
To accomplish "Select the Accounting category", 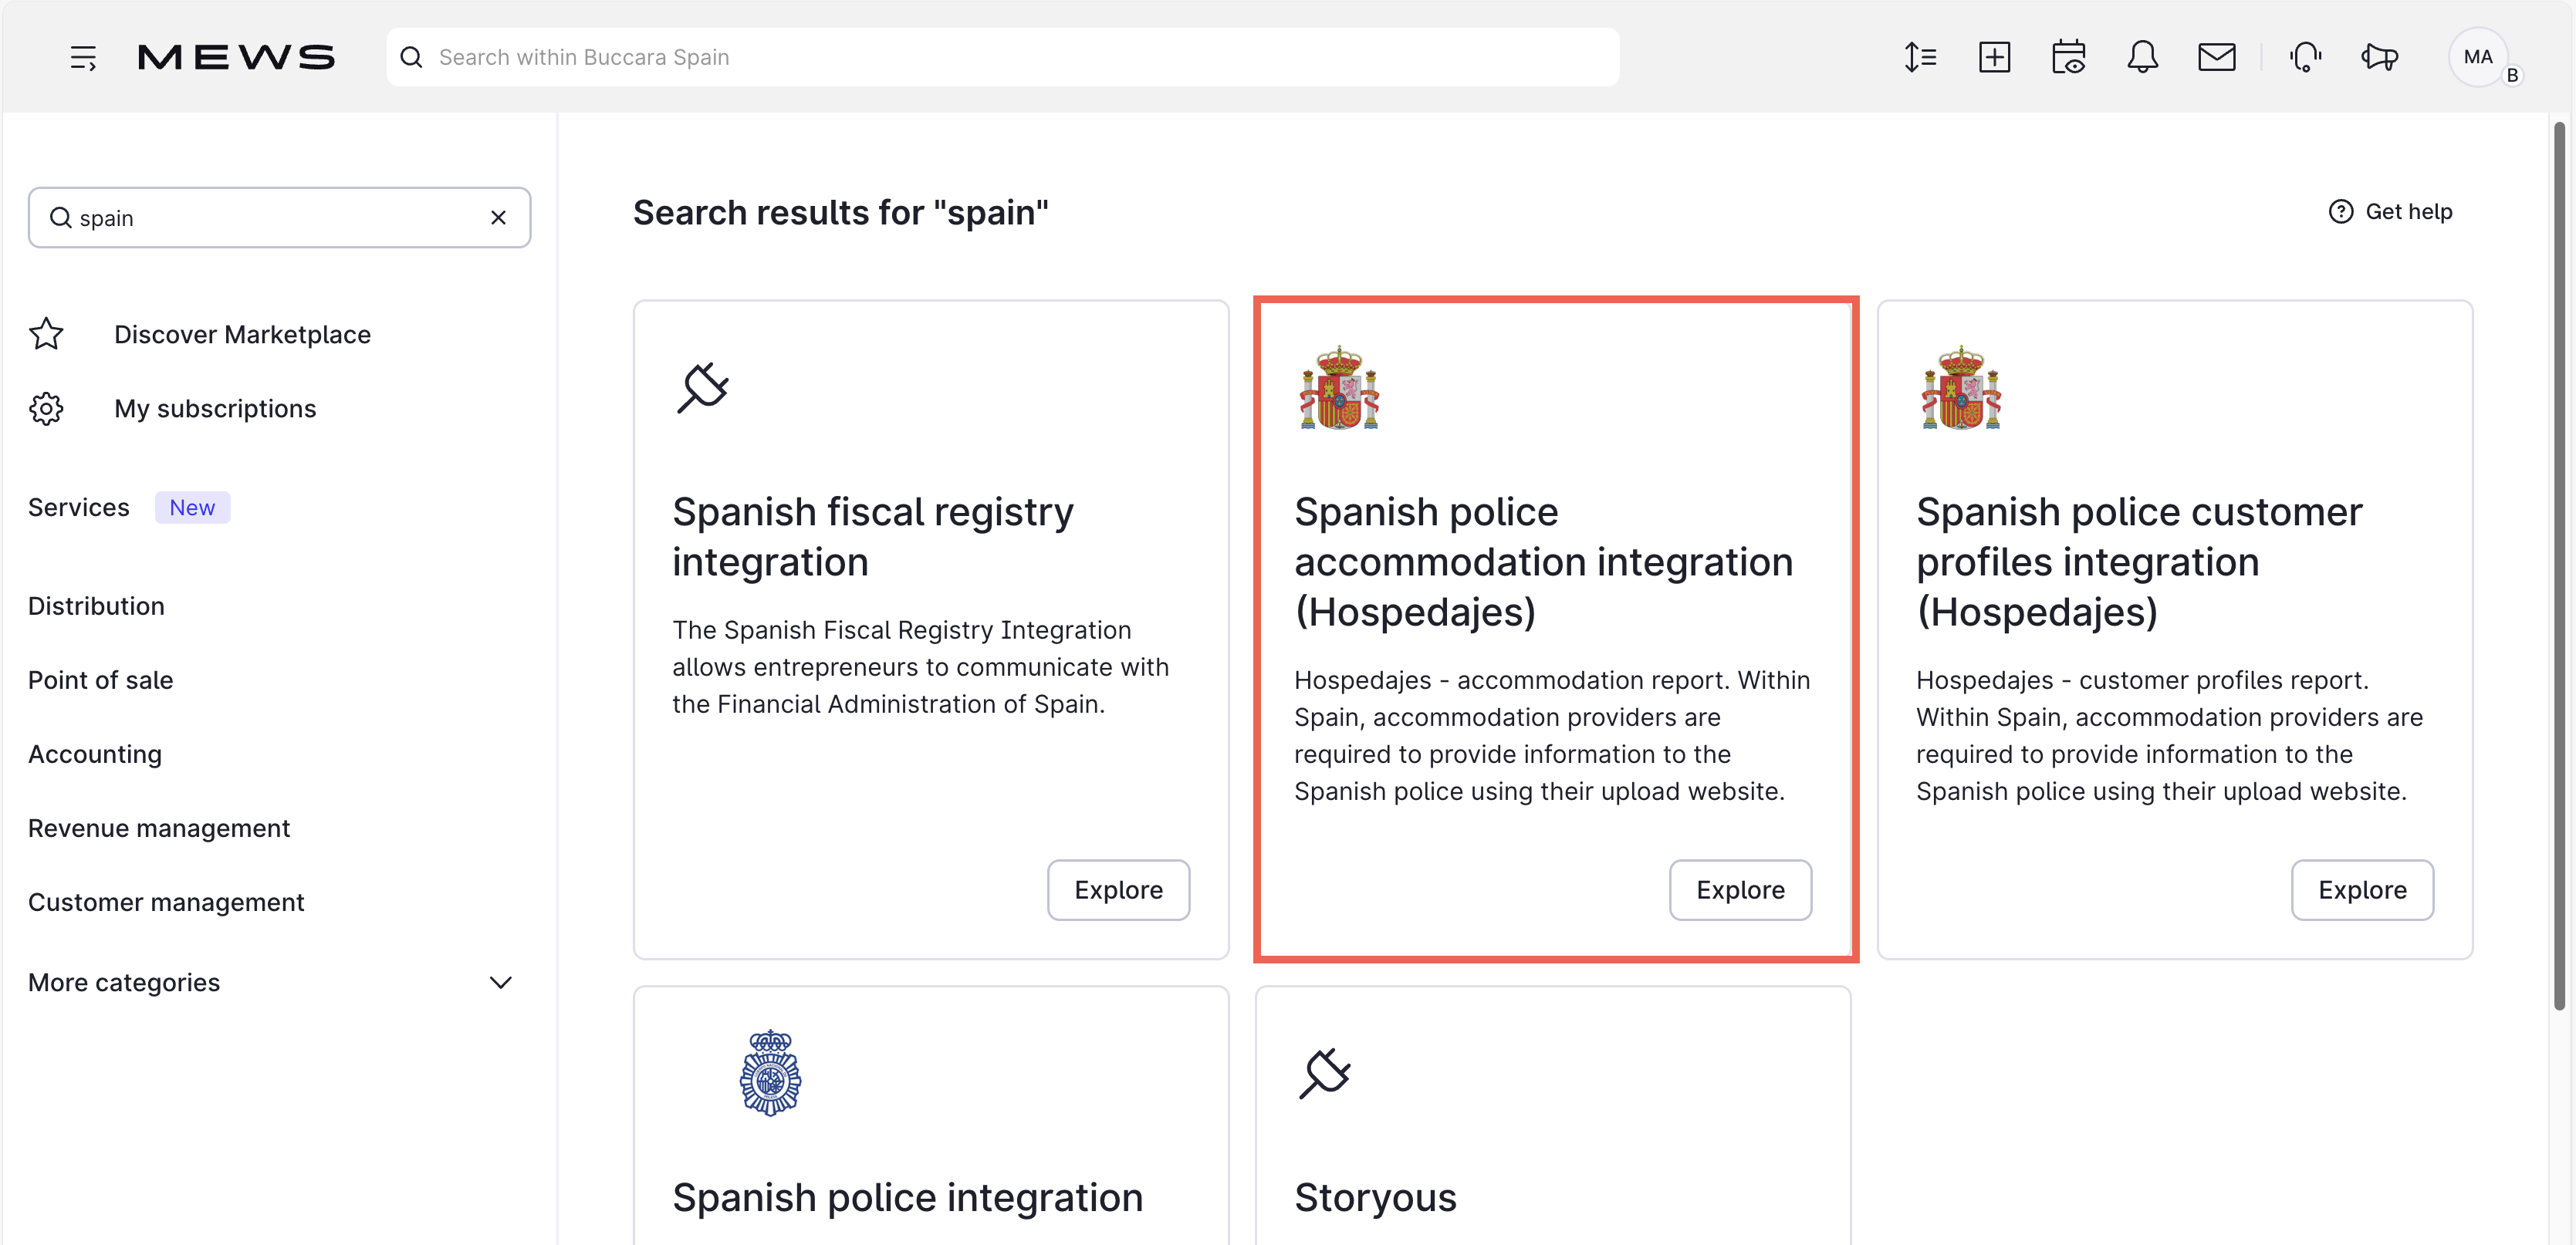I will click(x=95, y=754).
